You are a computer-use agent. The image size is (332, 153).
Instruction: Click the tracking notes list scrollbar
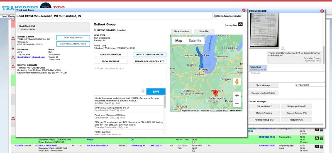[165, 103]
